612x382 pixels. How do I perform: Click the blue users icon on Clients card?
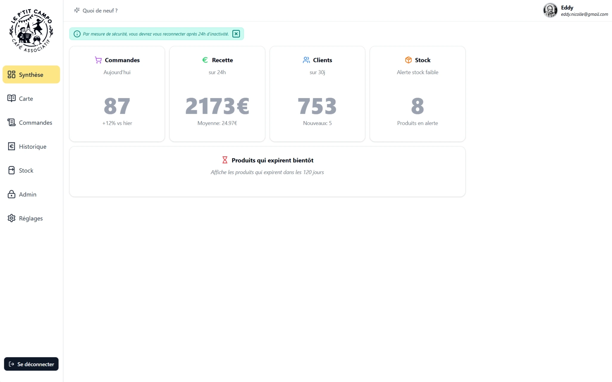tap(306, 60)
